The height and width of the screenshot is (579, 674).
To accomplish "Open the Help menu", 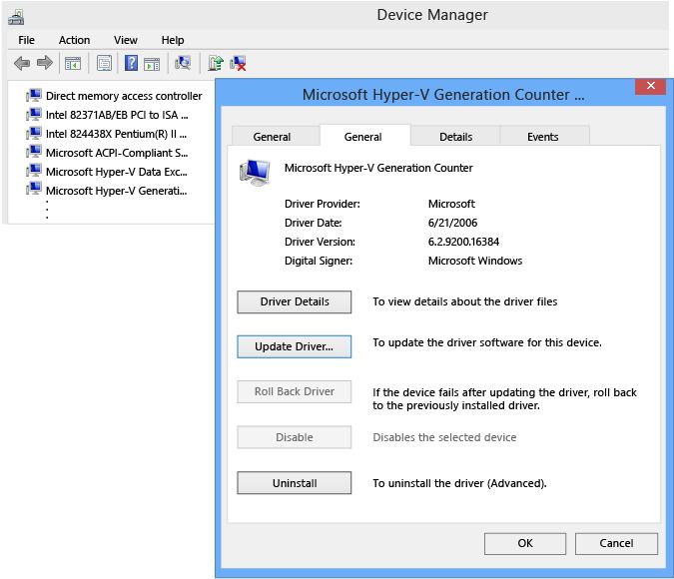I will [x=173, y=40].
